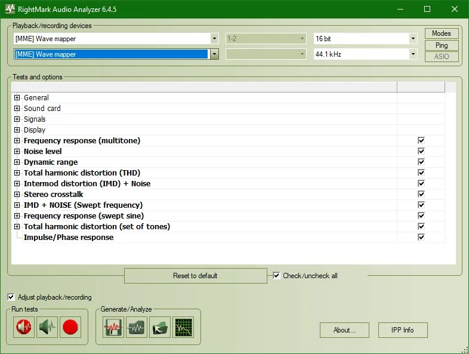Expand IMD + NOISE (Swept frequency) settings

point(17,205)
